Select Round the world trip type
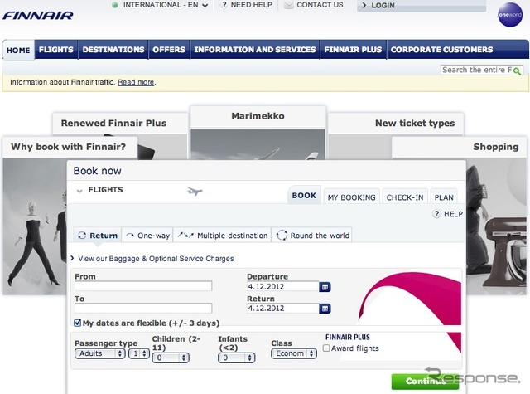This screenshot has height=394, width=530. (312, 236)
